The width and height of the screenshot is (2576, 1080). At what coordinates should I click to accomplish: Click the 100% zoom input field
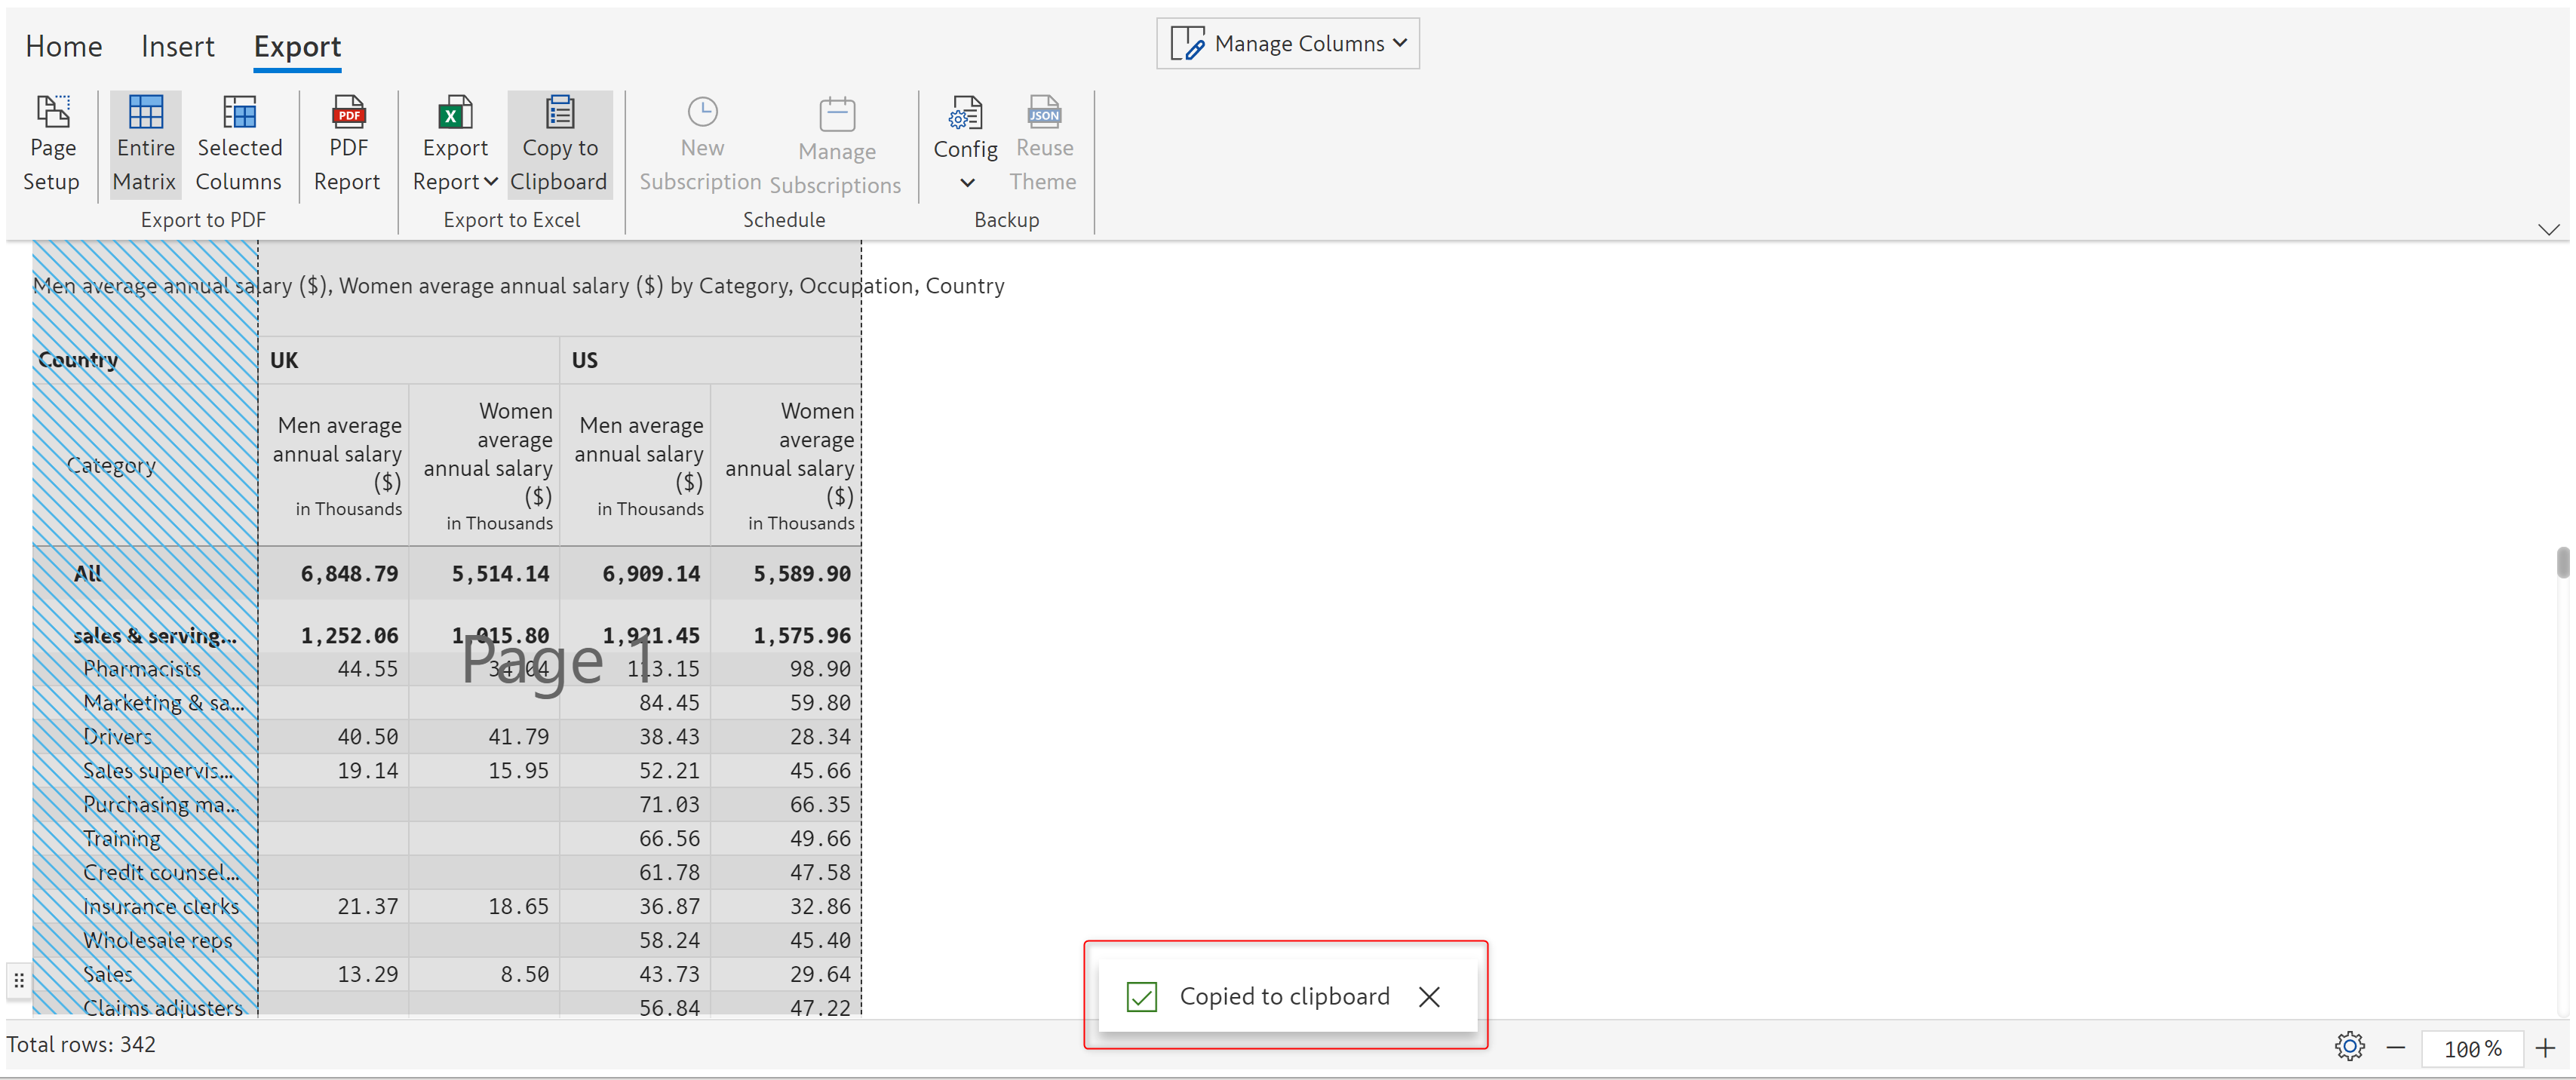(2471, 1049)
